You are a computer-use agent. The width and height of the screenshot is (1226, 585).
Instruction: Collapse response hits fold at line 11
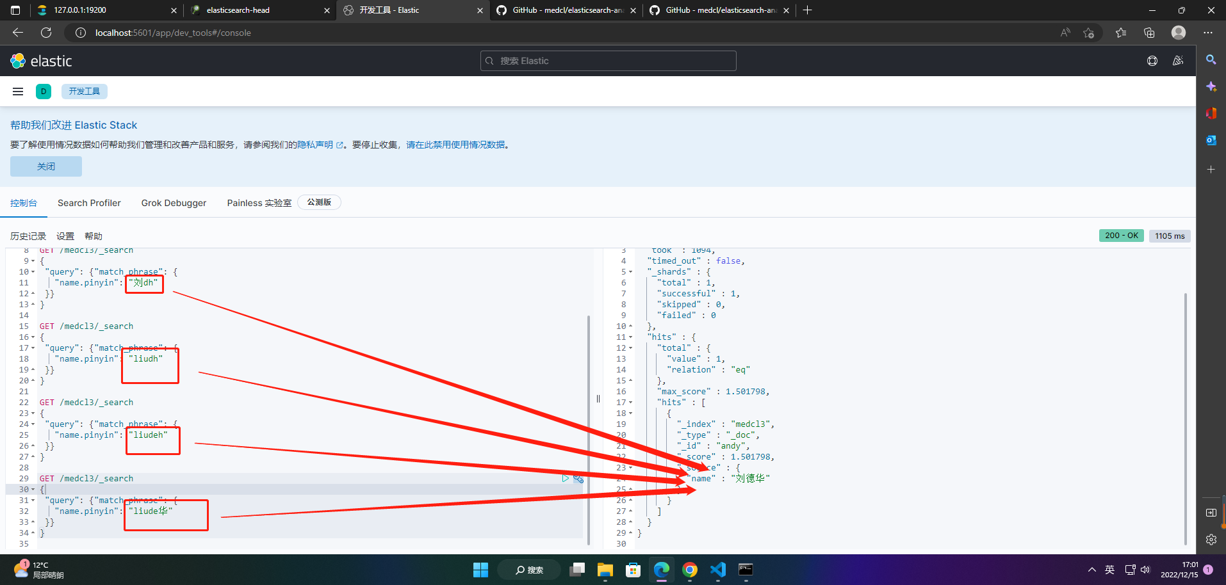tap(630, 337)
